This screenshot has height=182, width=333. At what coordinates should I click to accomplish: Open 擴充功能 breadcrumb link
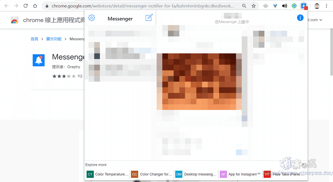tap(54, 39)
